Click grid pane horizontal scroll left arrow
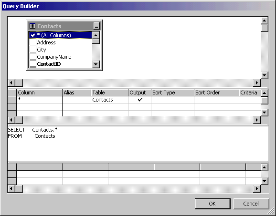276x216 pixels. [11, 120]
